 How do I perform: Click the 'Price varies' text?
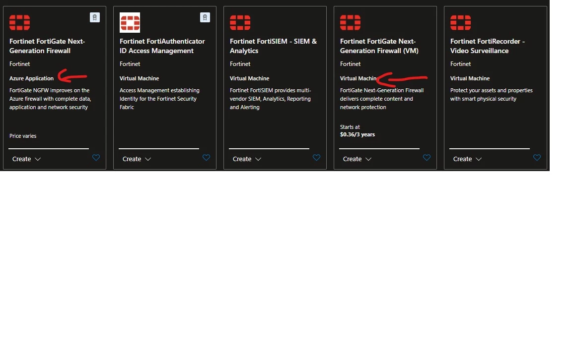click(23, 136)
